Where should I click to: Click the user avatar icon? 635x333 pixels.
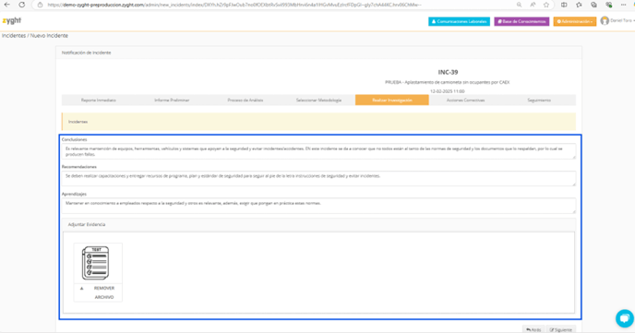(x=605, y=20)
